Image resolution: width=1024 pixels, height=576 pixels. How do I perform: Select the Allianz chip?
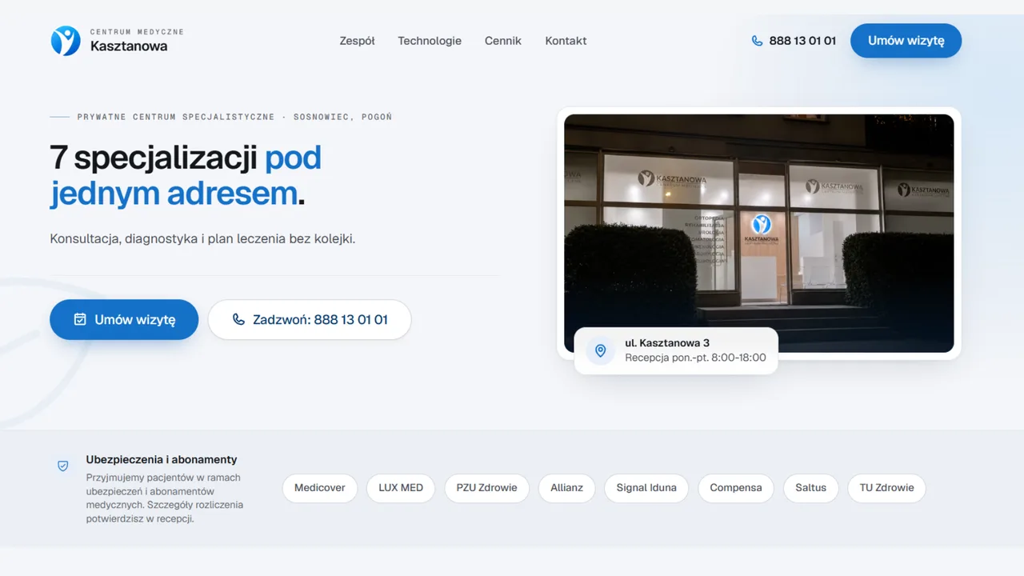pyautogui.click(x=566, y=488)
